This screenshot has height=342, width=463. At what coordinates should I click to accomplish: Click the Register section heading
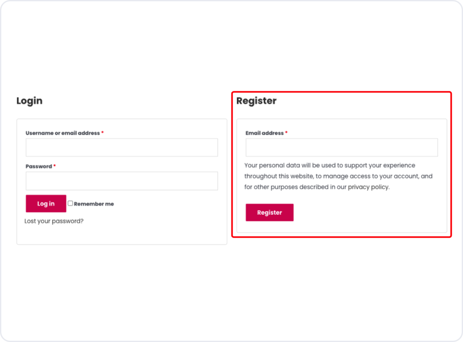(x=256, y=101)
